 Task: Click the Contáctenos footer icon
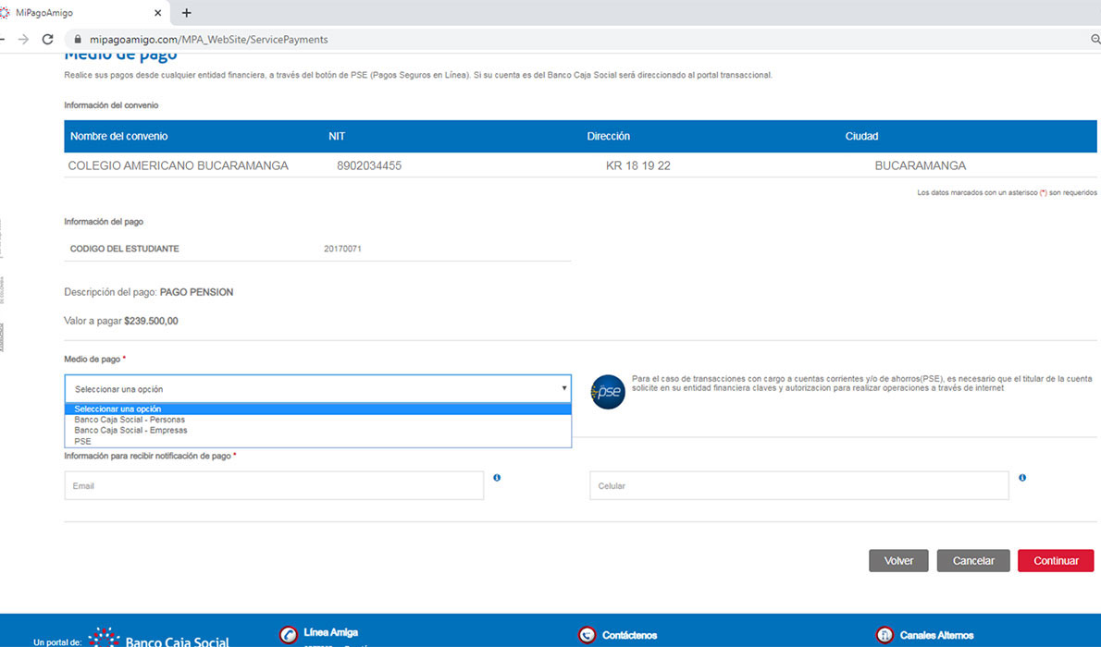click(587, 635)
